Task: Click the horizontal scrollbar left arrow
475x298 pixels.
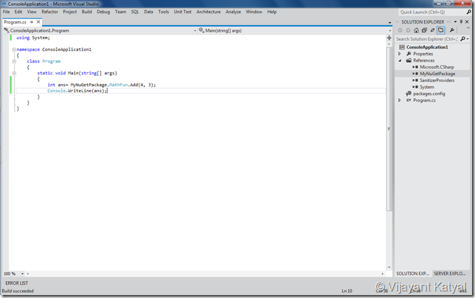Action: point(28,274)
